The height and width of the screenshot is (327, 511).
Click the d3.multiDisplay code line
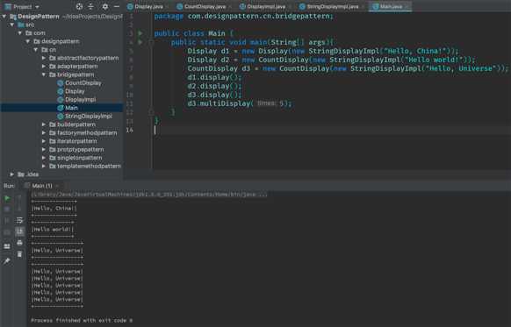point(240,103)
